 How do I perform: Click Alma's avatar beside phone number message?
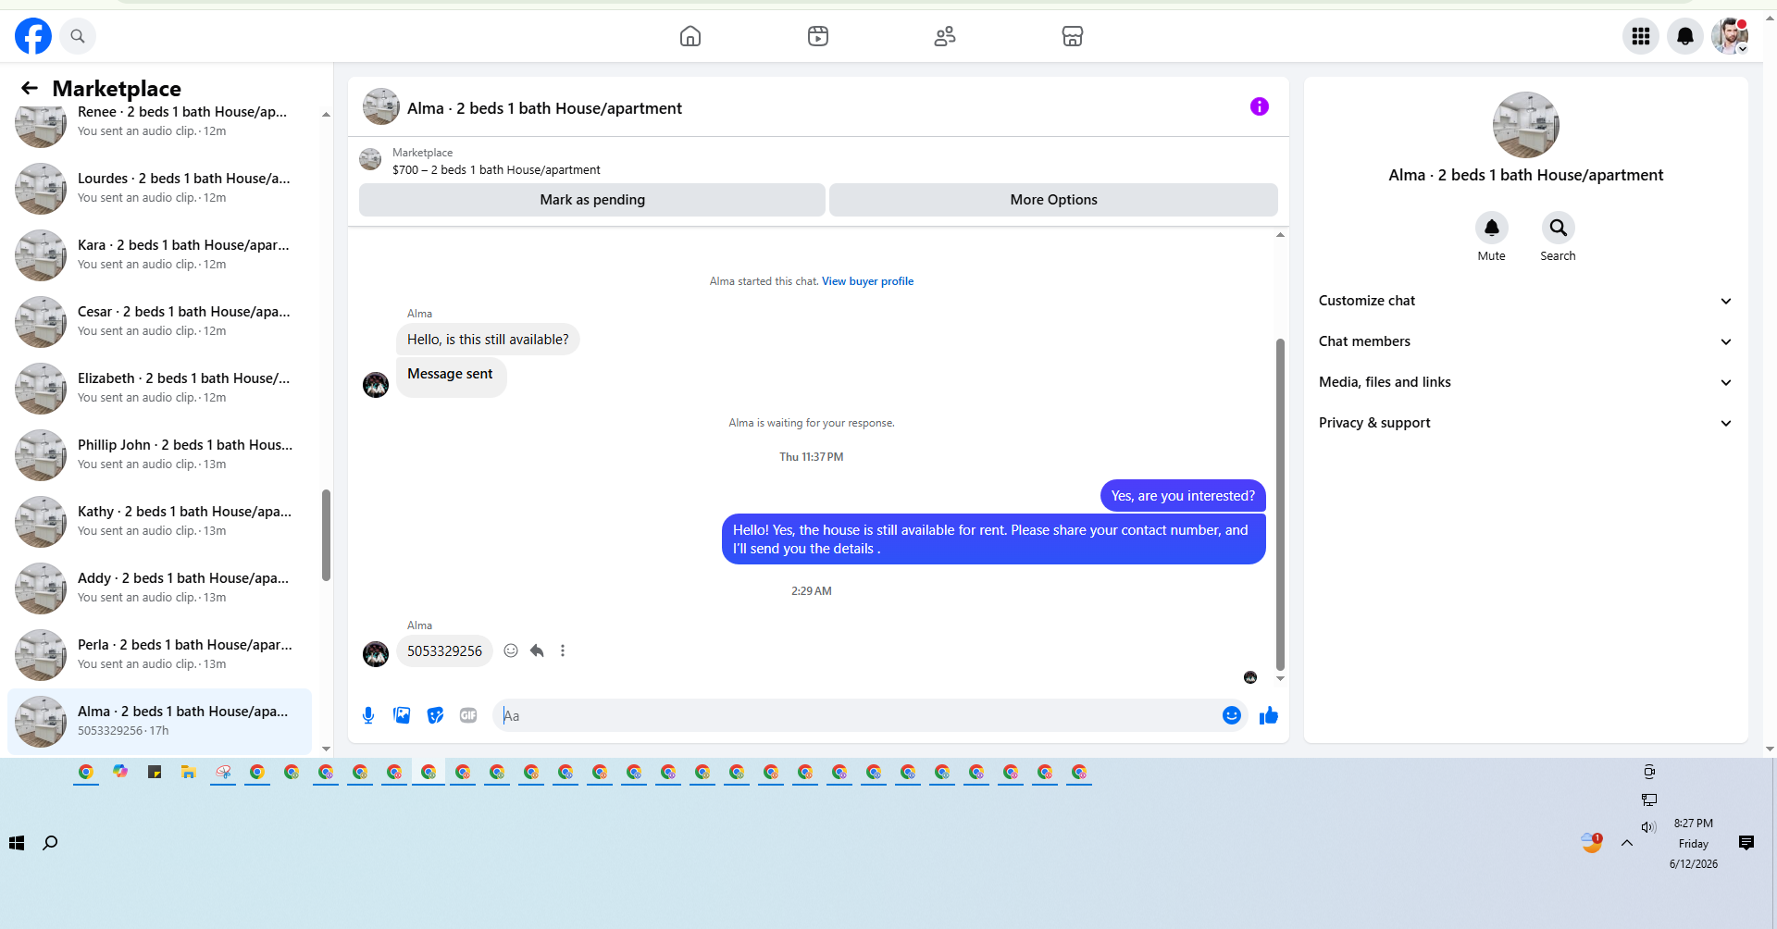pos(376,654)
